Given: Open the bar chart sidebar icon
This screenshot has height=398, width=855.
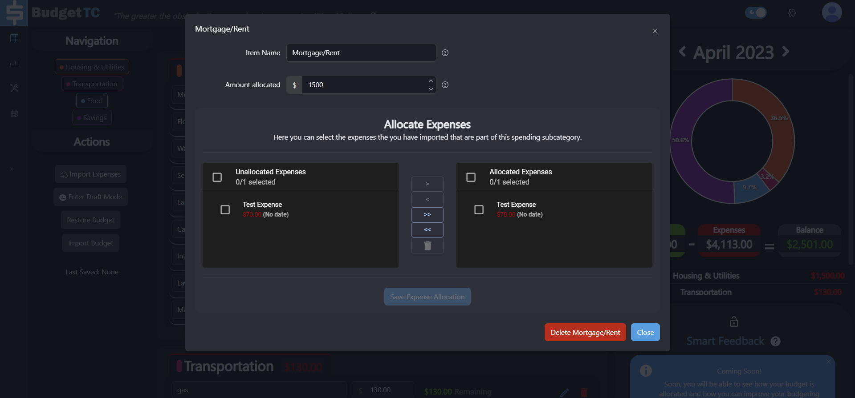Looking at the screenshot, I should click(14, 63).
